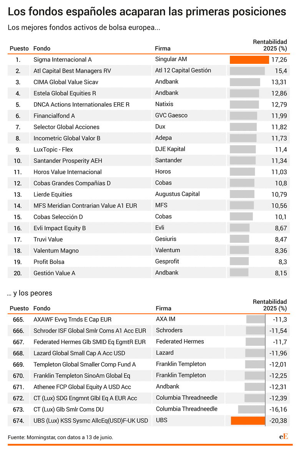Viewport: 296px width, 453px height.
Task: Select the Atl Capital Best Managers RV row
Action: [x=148, y=71]
